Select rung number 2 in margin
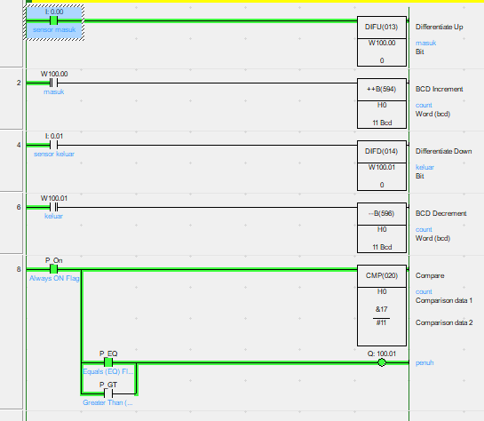Image resolution: width=484 pixels, height=421 pixels. point(19,83)
